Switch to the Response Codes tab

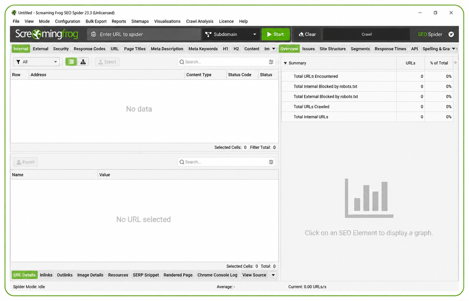[x=90, y=49]
